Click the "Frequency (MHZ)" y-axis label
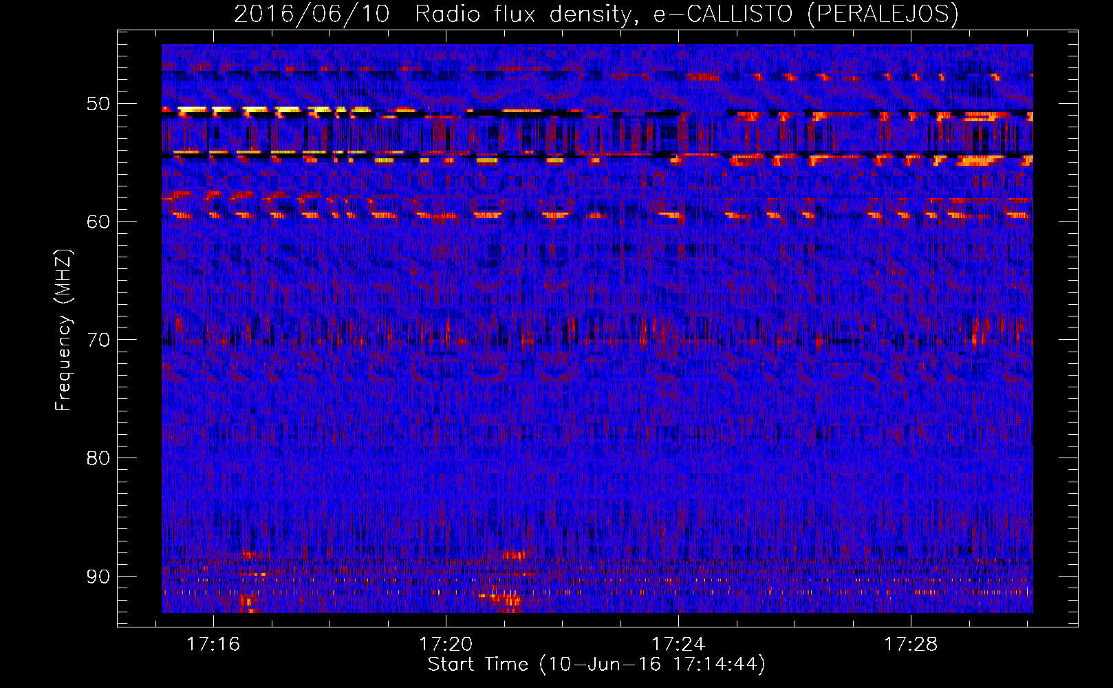 click(x=63, y=330)
